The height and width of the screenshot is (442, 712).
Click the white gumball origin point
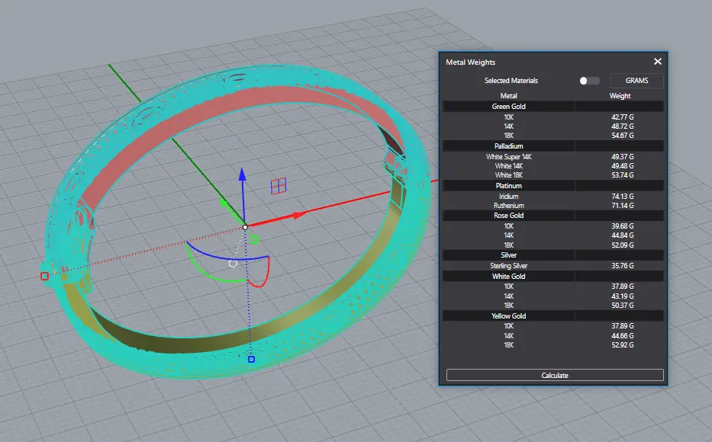coord(245,227)
